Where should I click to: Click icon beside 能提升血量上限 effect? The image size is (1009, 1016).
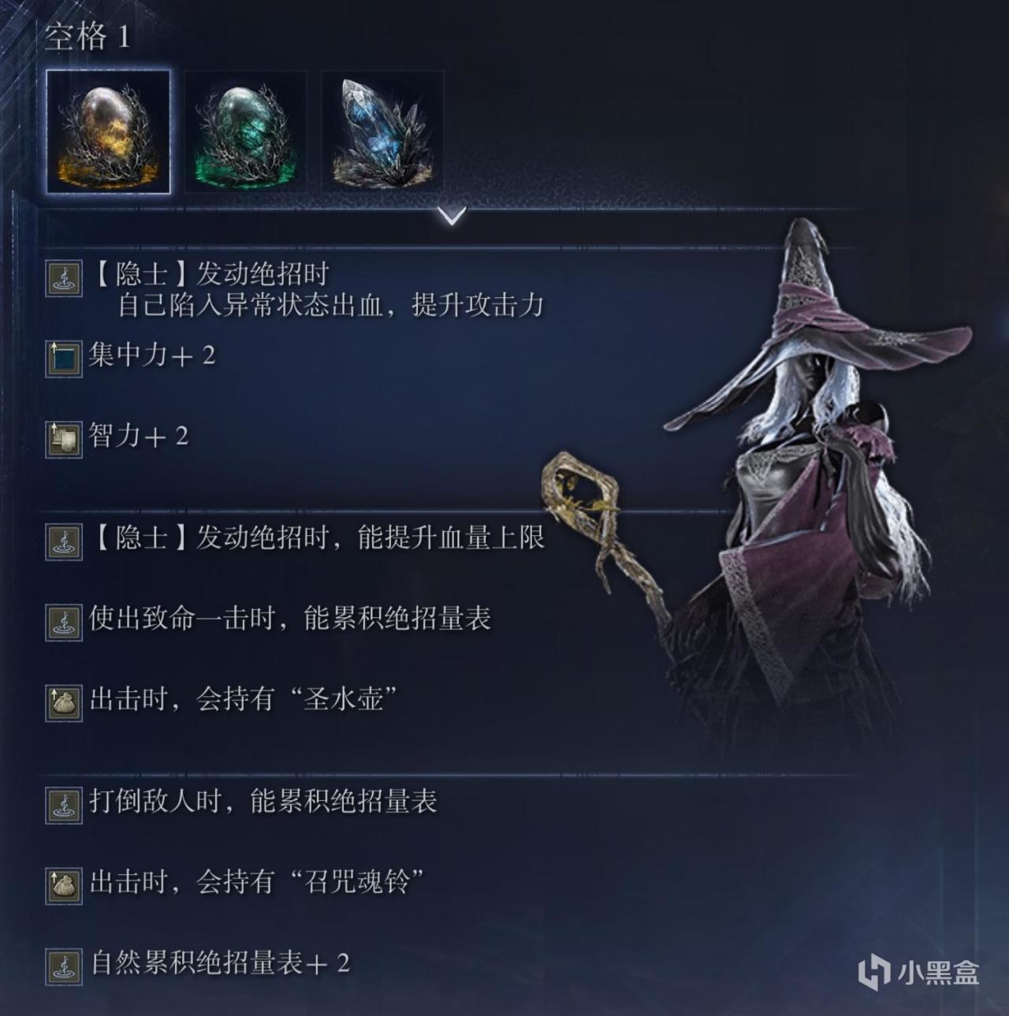pyautogui.click(x=64, y=541)
